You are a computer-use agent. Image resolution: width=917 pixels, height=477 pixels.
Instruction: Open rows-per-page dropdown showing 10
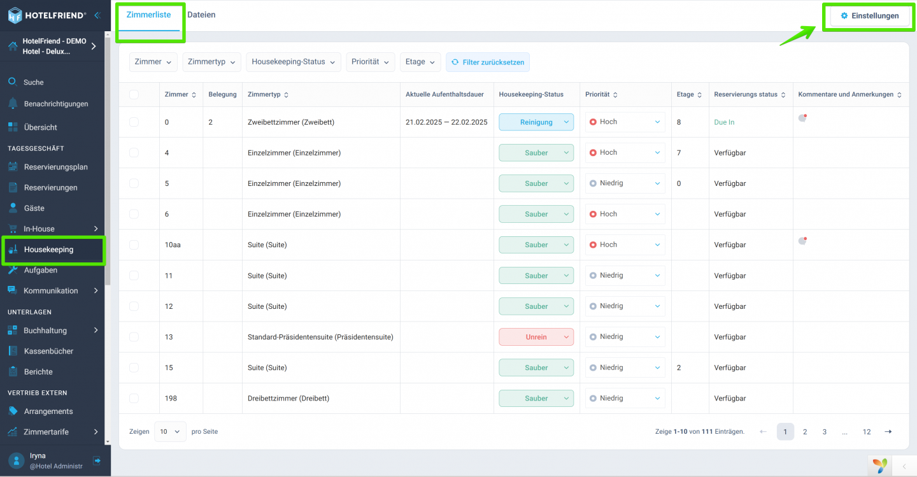pos(171,432)
